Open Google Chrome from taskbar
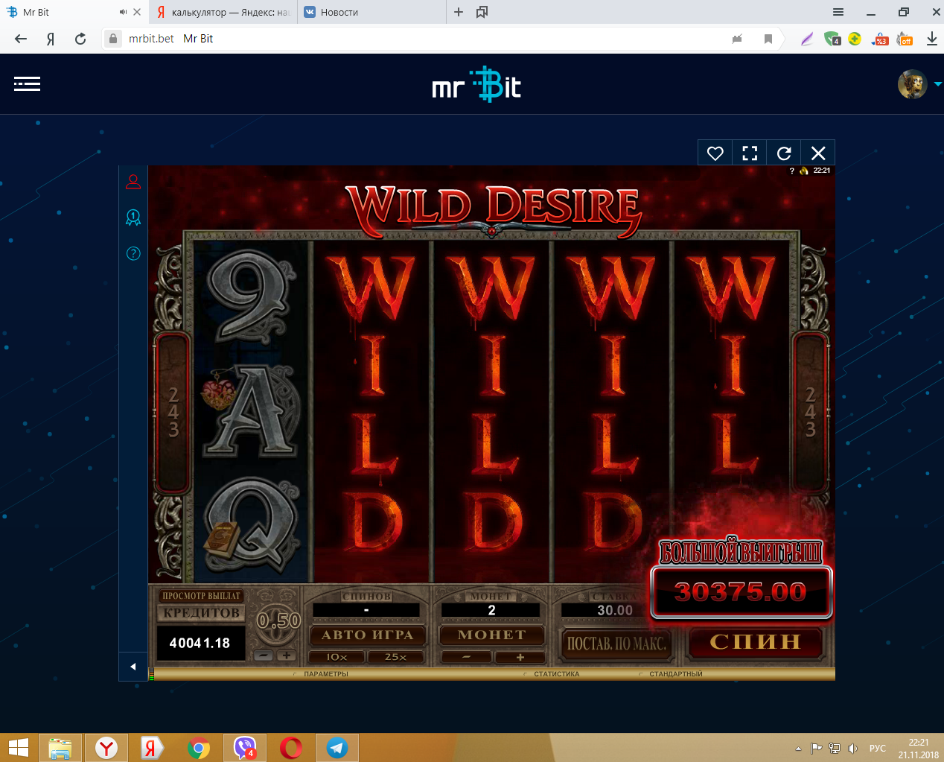The image size is (944, 762). 198,748
